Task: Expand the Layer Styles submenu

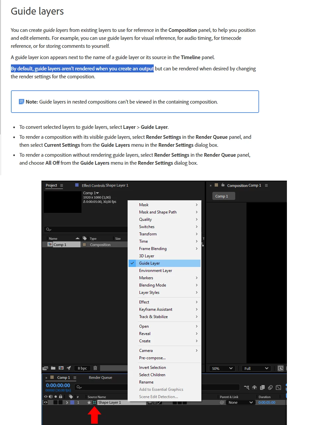Action: point(164,293)
